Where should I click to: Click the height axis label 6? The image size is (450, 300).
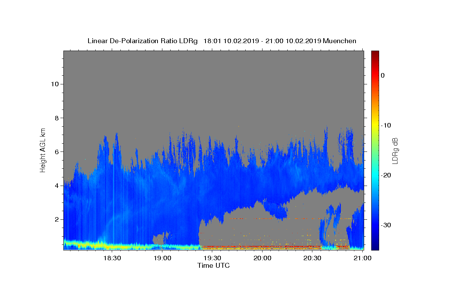[56, 151]
